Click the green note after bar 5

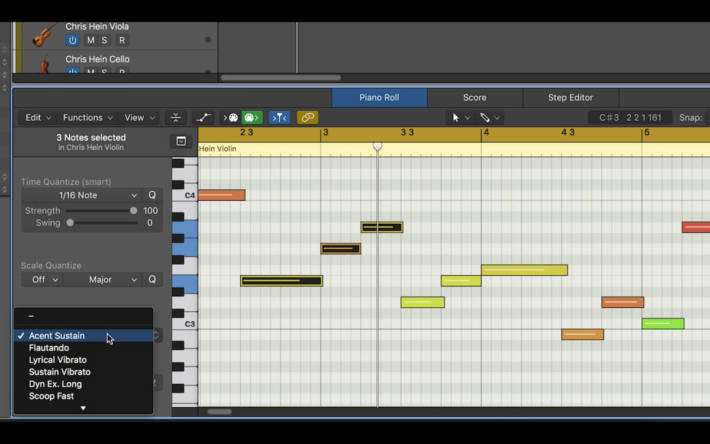tap(663, 324)
